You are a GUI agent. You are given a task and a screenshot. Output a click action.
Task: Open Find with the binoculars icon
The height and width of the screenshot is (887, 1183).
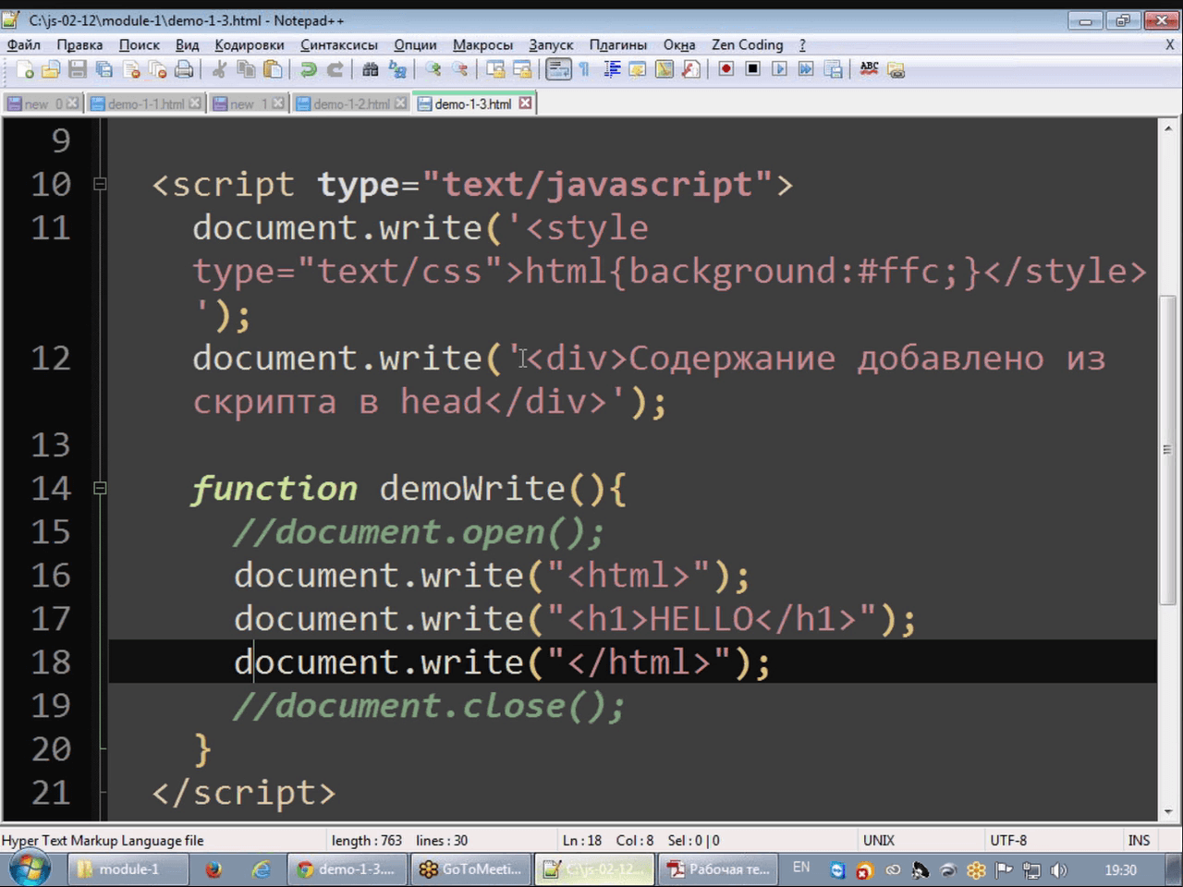tap(370, 69)
